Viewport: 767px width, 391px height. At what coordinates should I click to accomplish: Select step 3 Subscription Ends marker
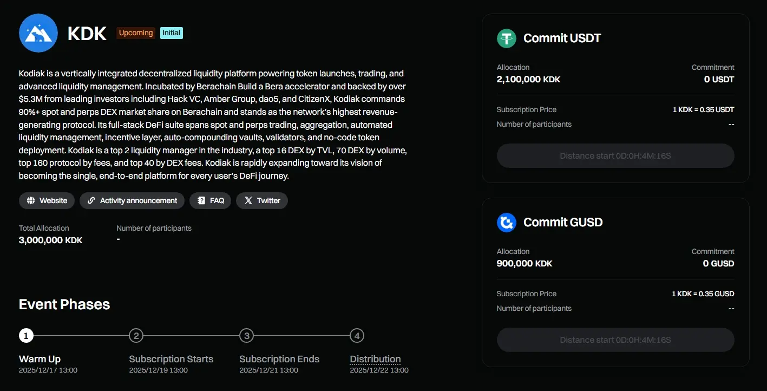pos(246,336)
